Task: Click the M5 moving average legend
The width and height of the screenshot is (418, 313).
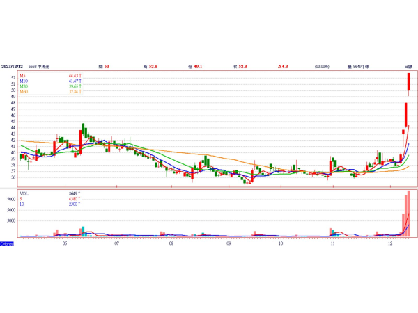Action: tap(23, 75)
